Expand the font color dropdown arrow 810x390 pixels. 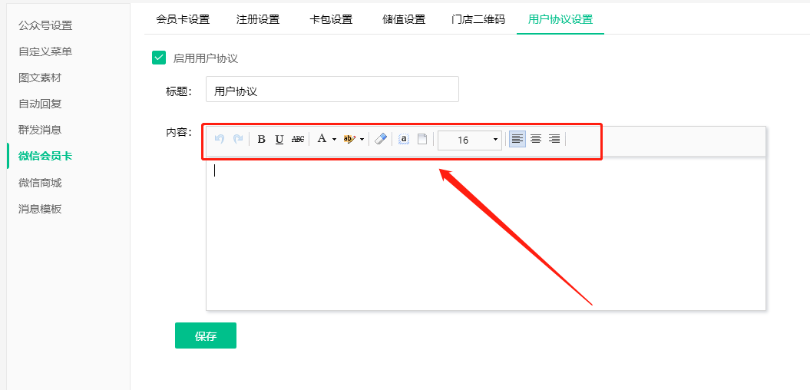point(334,140)
